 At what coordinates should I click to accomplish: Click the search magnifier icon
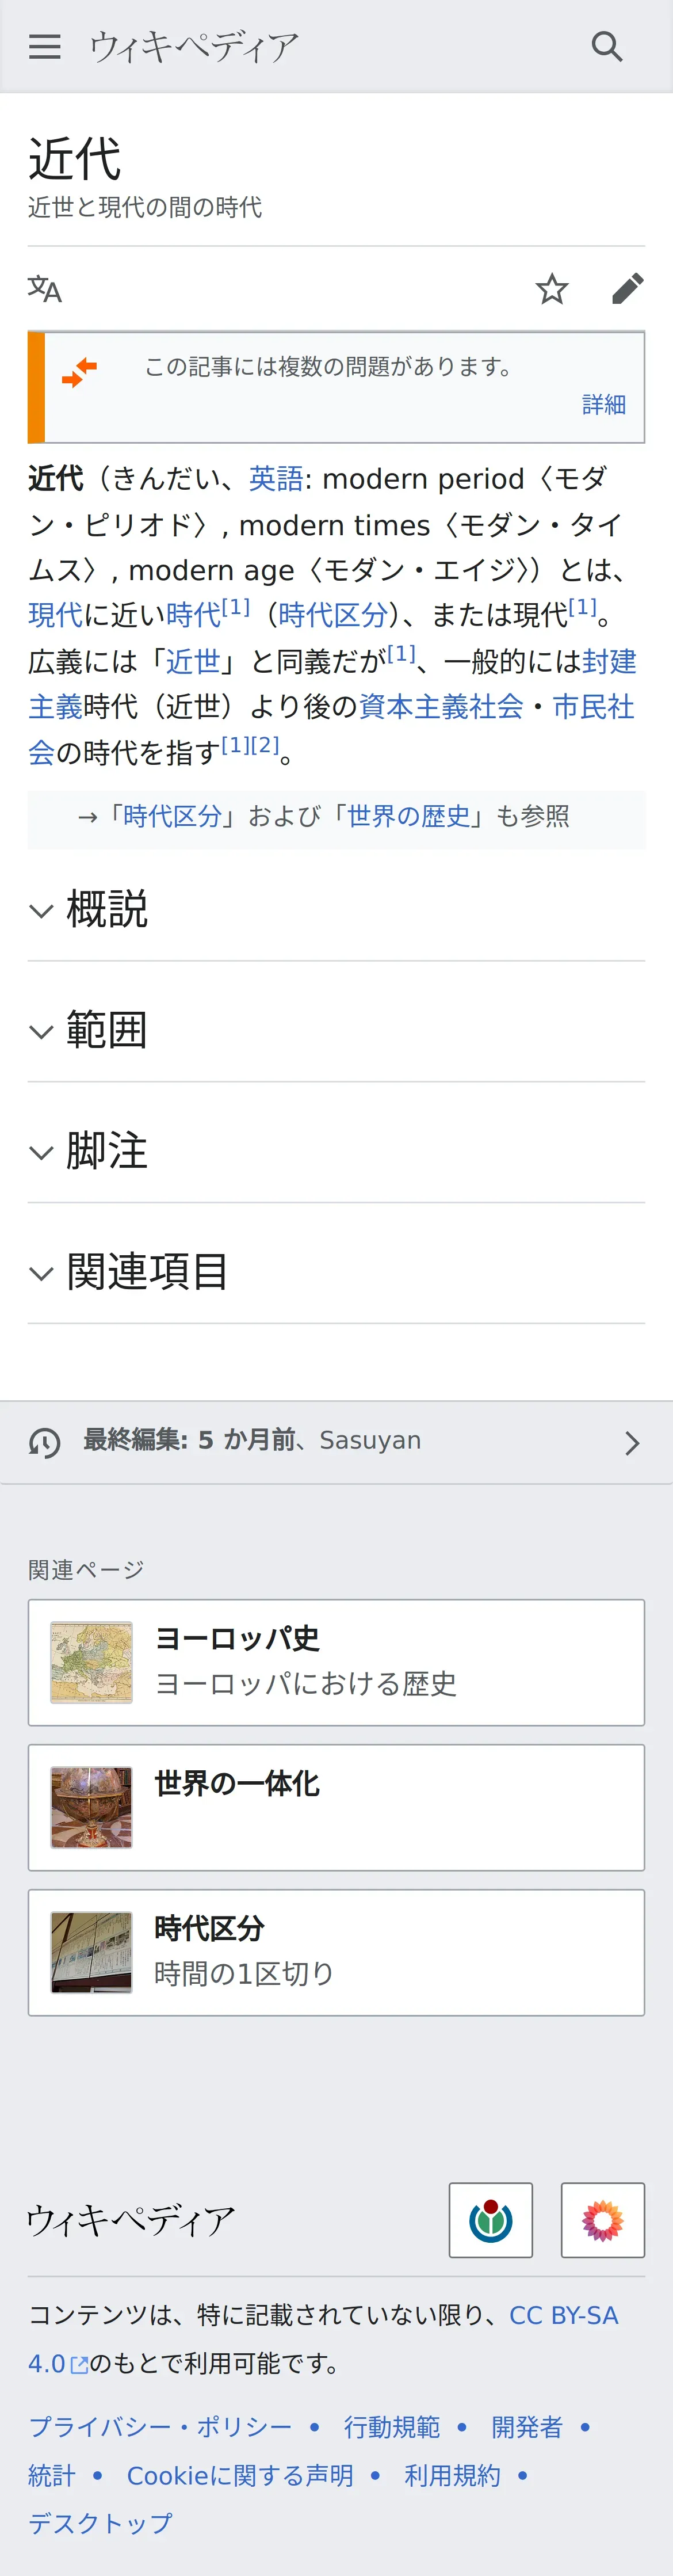[x=607, y=47]
